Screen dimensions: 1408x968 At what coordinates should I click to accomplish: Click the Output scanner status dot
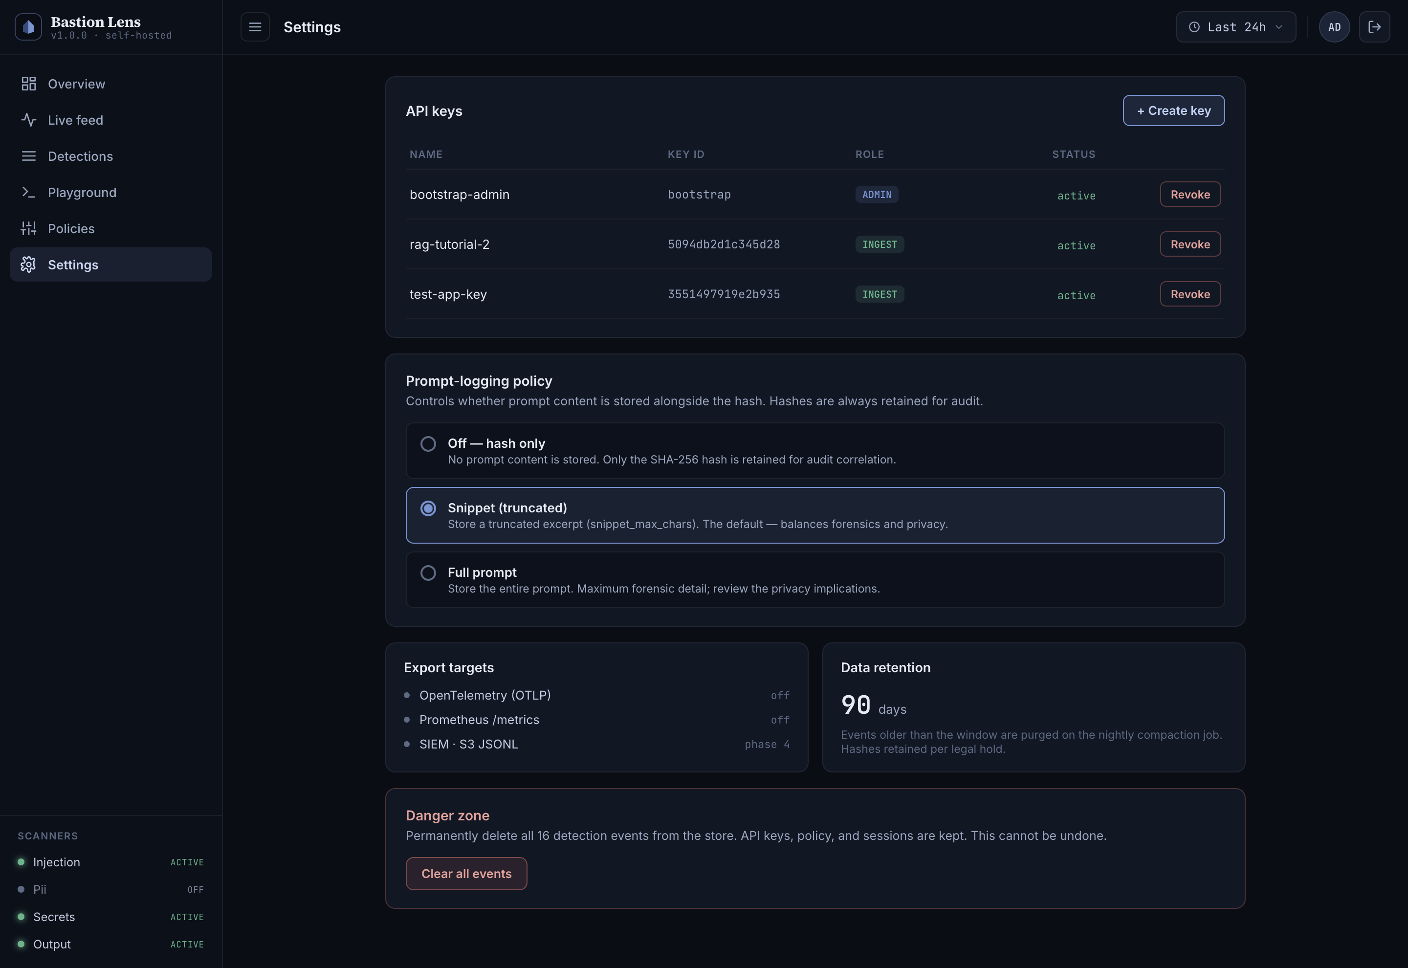[x=21, y=944]
